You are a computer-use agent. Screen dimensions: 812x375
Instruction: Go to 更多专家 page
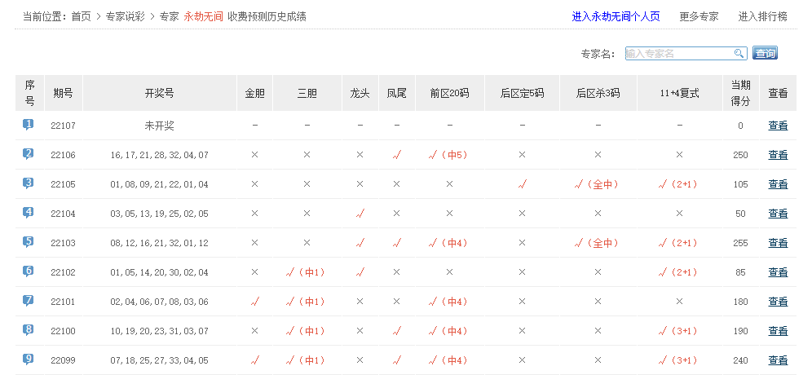[699, 16]
